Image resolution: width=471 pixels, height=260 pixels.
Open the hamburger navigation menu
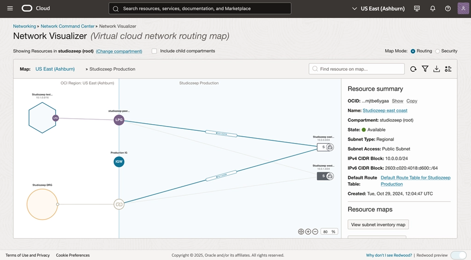pyautogui.click(x=10, y=8)
